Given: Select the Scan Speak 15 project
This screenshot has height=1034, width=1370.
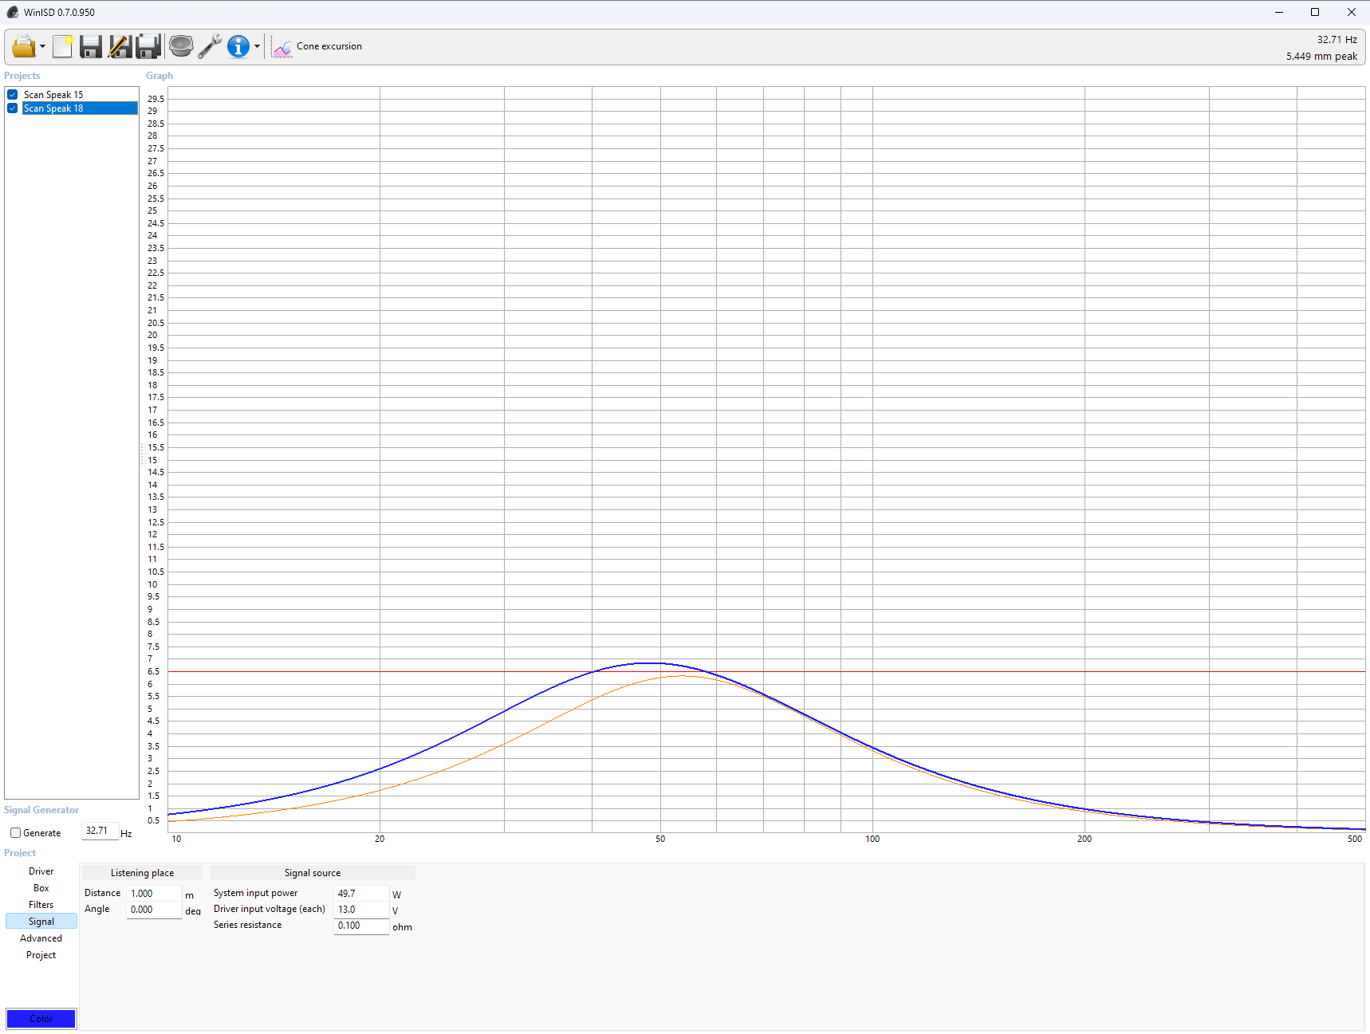Looking at the screenshot, I should coord(53,94).
